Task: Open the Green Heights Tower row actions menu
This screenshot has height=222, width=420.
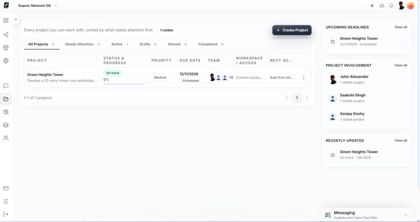Action: [x=303, y=78]
